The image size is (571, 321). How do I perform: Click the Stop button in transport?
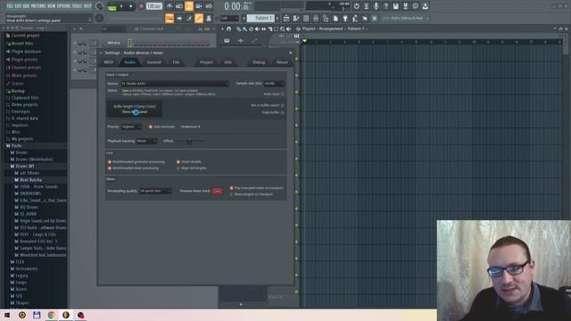tap(131, 6)
